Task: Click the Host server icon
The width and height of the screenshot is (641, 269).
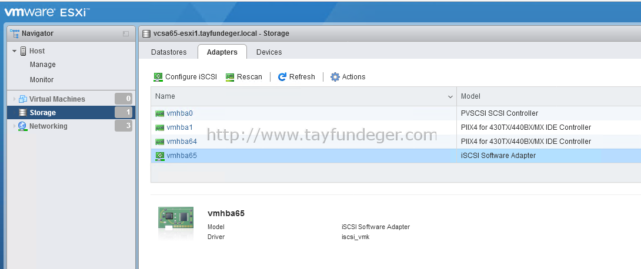Action: (x=24, y=51)
